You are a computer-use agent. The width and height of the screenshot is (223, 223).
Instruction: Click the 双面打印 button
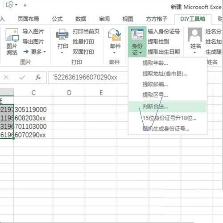click(83, 52)
